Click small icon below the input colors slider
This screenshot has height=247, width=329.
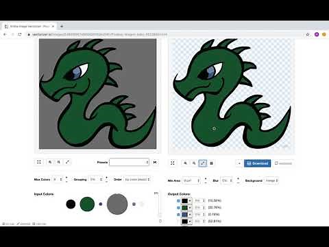[160, 221]
